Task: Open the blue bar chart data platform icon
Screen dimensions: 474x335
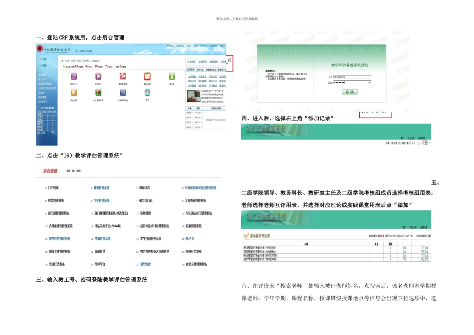Action: coord(123,92)
